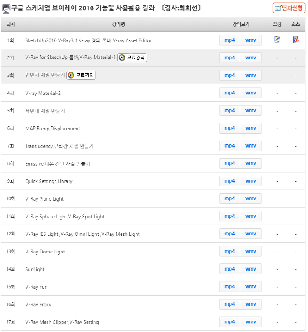Open wmv for Mesh Clipper, V-Ray Setting
The height and width of the screenshot is (332, 308).
250,321
